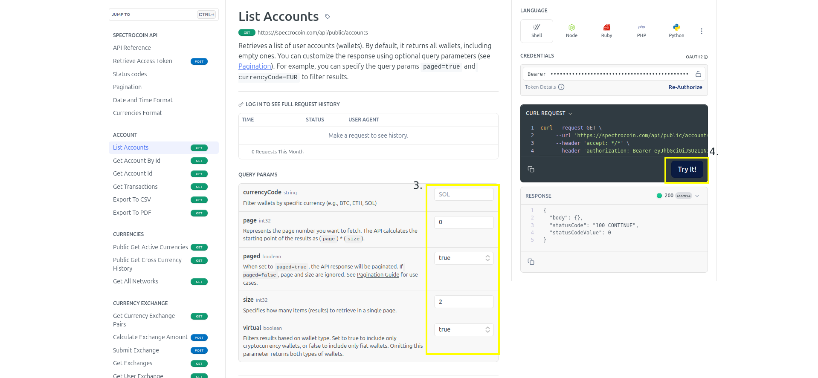Select Ruby language option
818x378 pixels.
click(x=606, y=31)
